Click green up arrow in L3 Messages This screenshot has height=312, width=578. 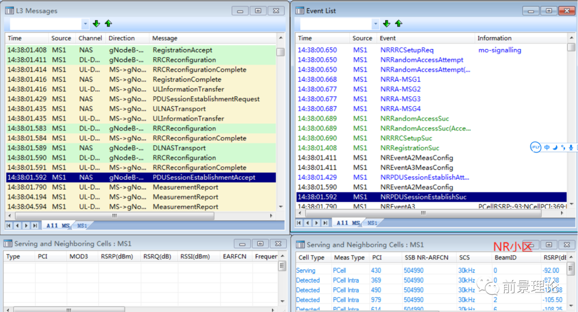pyautogui.click(x=108, y=24)
